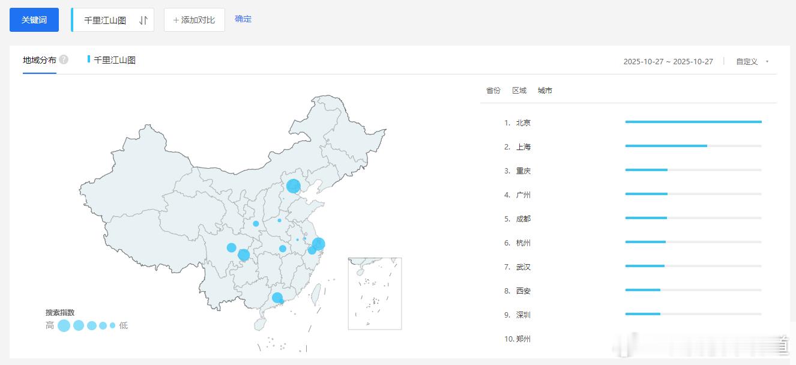Viewport: 796px width, 365px height.
Task: Click the 关键词 blue button
Action: point(34,20)
